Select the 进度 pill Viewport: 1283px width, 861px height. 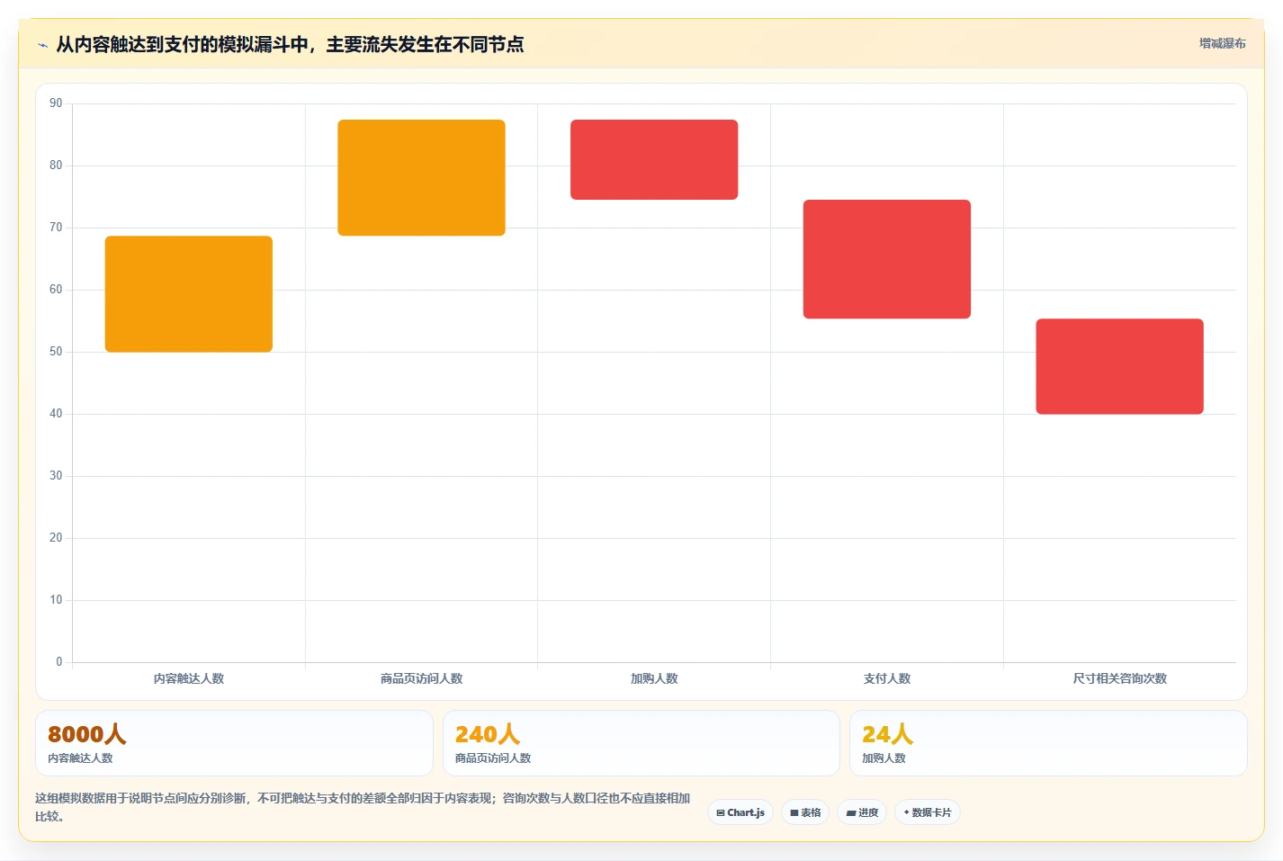coord(862,812)
